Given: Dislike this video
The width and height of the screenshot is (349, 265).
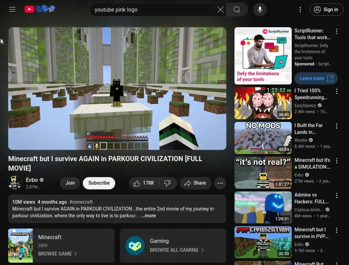Looking at the screenshot, I should (168, 183).
